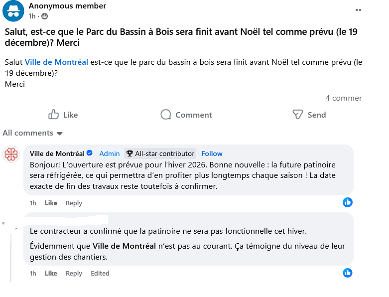The height and width of the screenshot is (297, 389).
Task: Open the 4 comments count link
Action: point(343,98)
